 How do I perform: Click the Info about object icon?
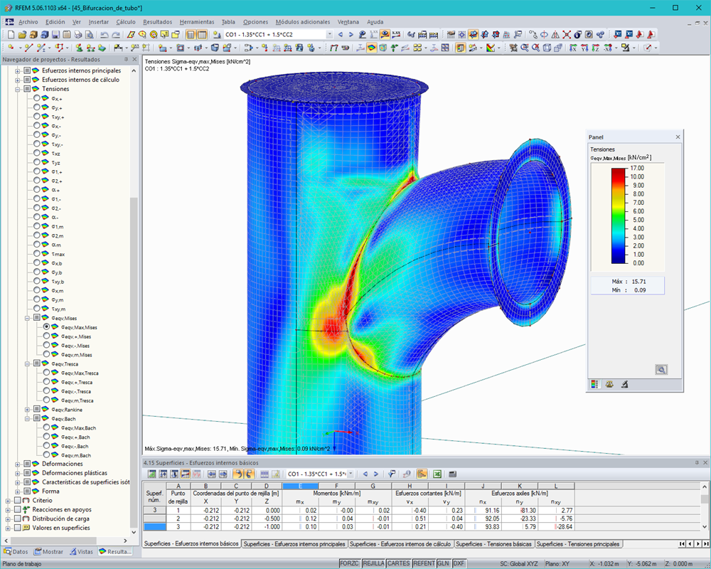click(577, 34)
